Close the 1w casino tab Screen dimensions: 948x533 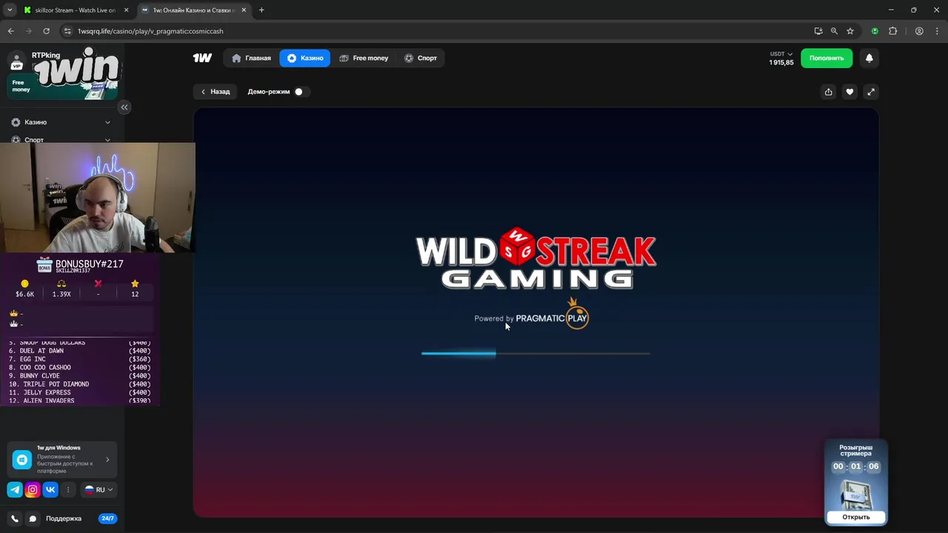[x=244, y=10]
